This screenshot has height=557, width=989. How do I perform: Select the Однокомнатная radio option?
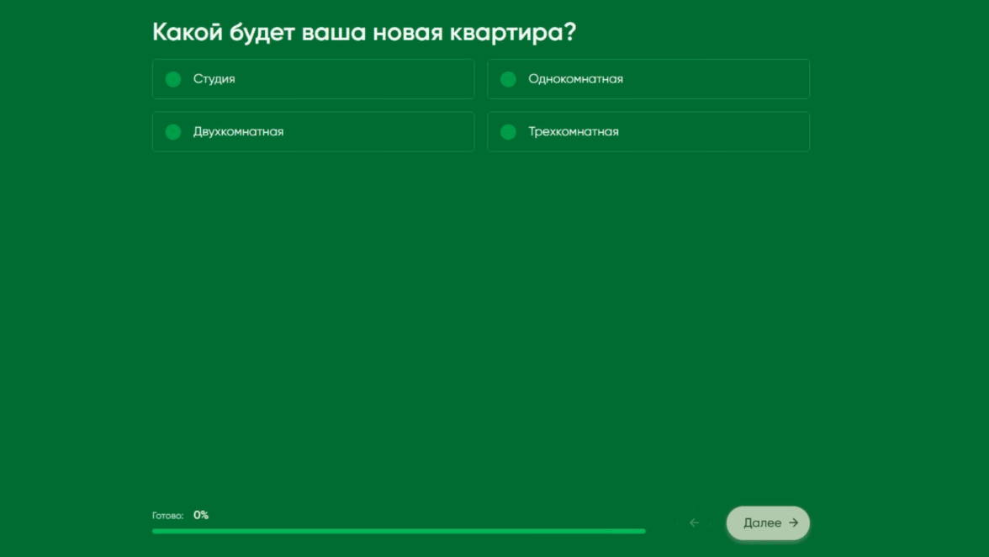click(x=648, y=79)
